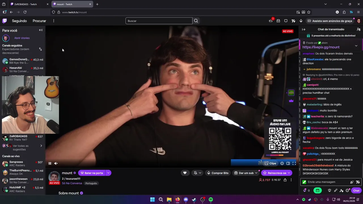Open the user avatar menu
Screen dimensions: 363x204
(359, 21)
